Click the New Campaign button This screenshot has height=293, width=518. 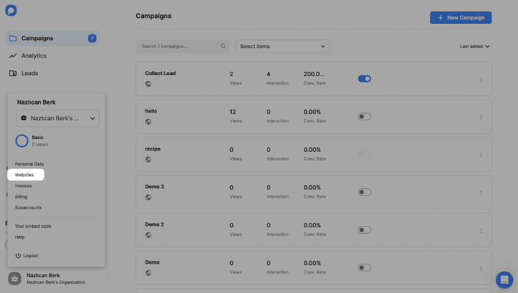pyautogui.click(x=460, y=17)
